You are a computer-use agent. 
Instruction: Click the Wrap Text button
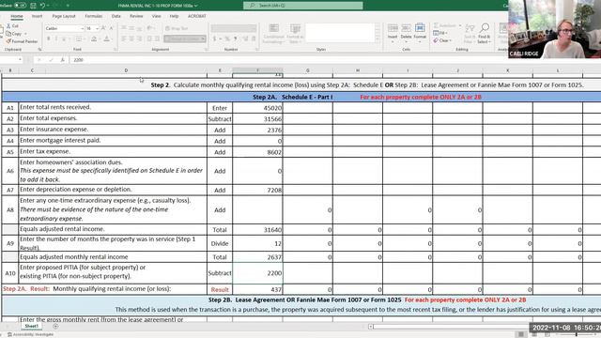point(177,28)
